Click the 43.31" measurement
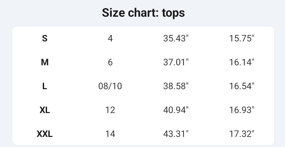 (x=176, y=134)
